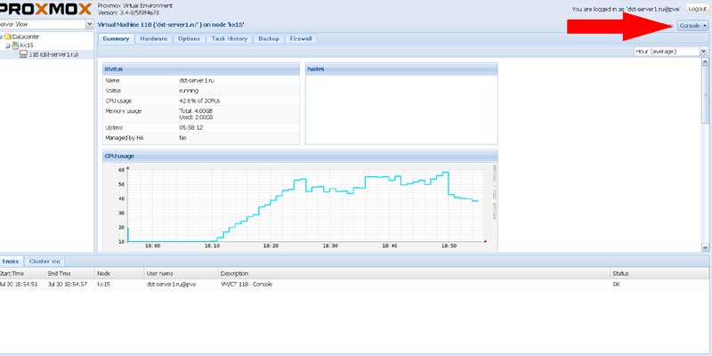This screenshot has width=712, height=356.
Task: Switch to the Hardware tab
Action: point(153,39)
